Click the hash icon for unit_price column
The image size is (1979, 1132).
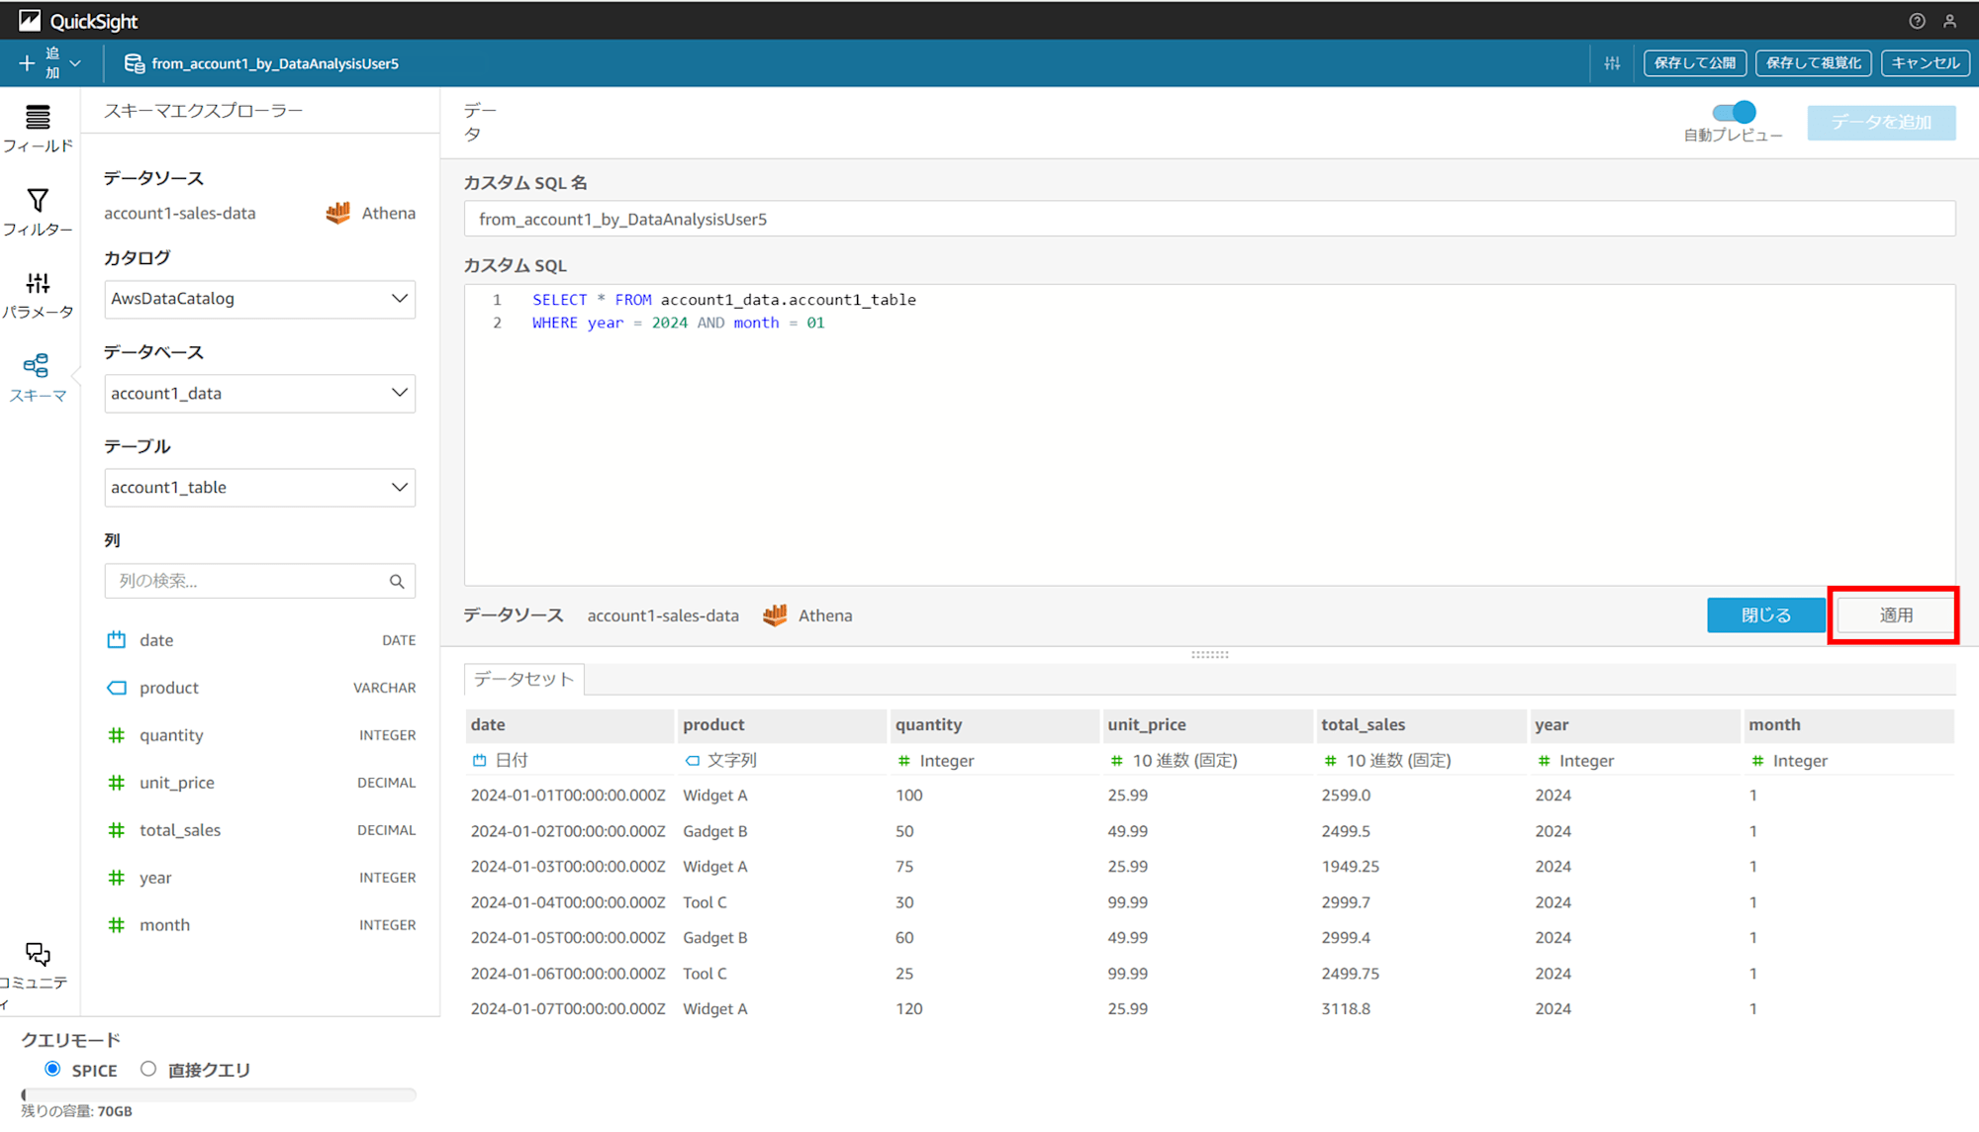[x=117, y=783]
